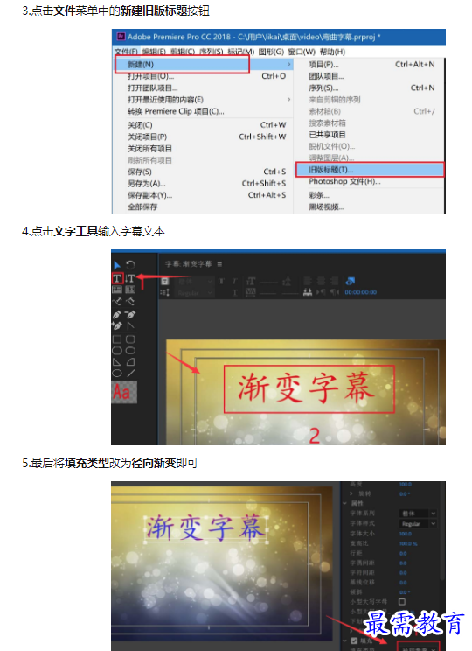Screen dimensions: 472x651
Task: Click the blue 00:00:00:00 timecode
Action: pos(360,292)
